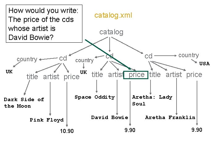Screen dimensions: 223x167
Task: Select the USA country value
Action: point(204,64)
